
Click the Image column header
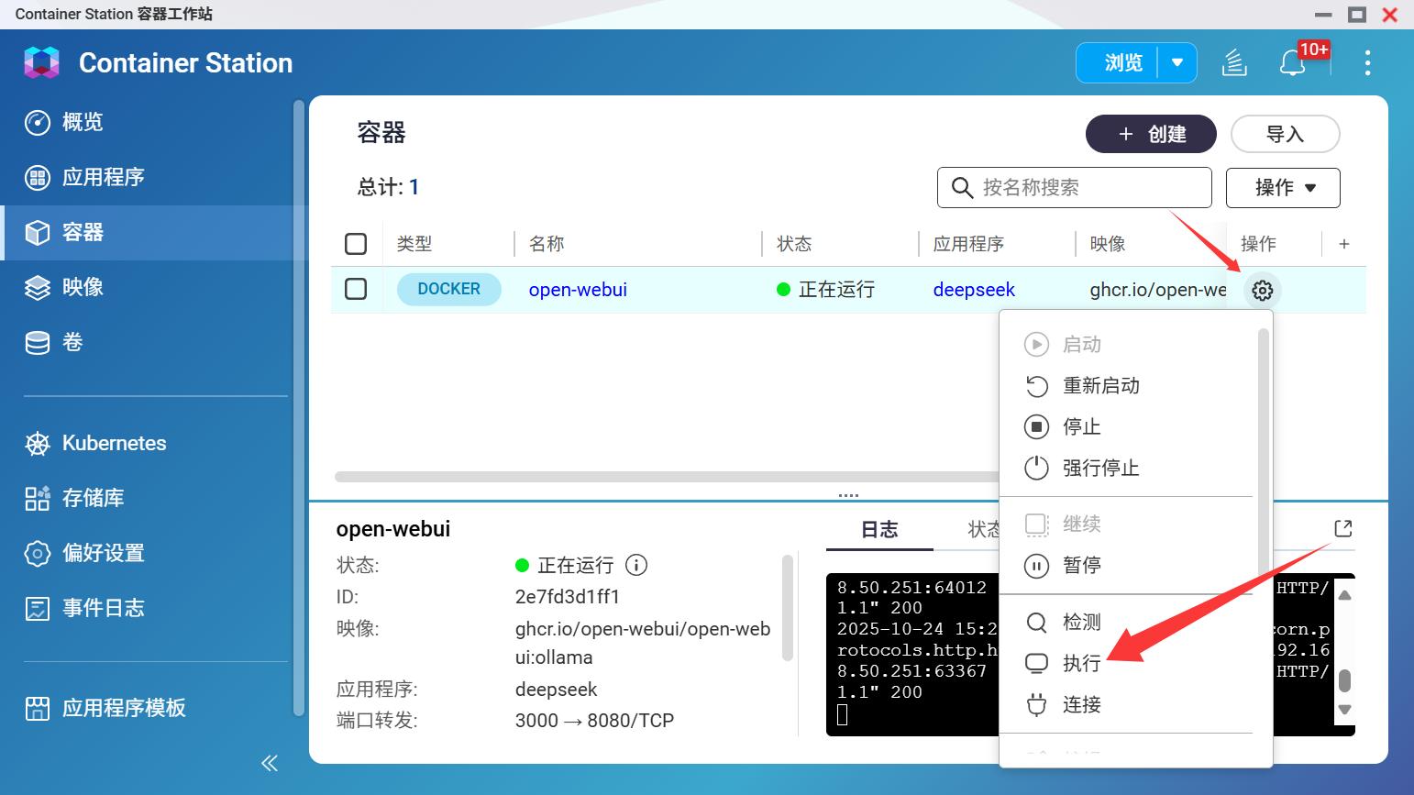pyautogui.click(x=1108, y=244)
